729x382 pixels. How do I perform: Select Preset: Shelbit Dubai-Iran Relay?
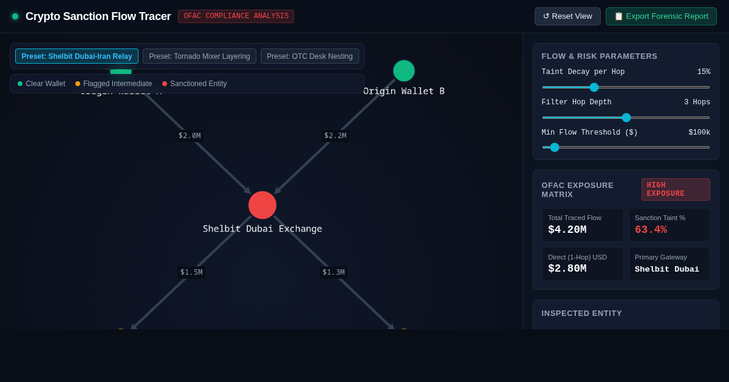[x=77, y=56]
